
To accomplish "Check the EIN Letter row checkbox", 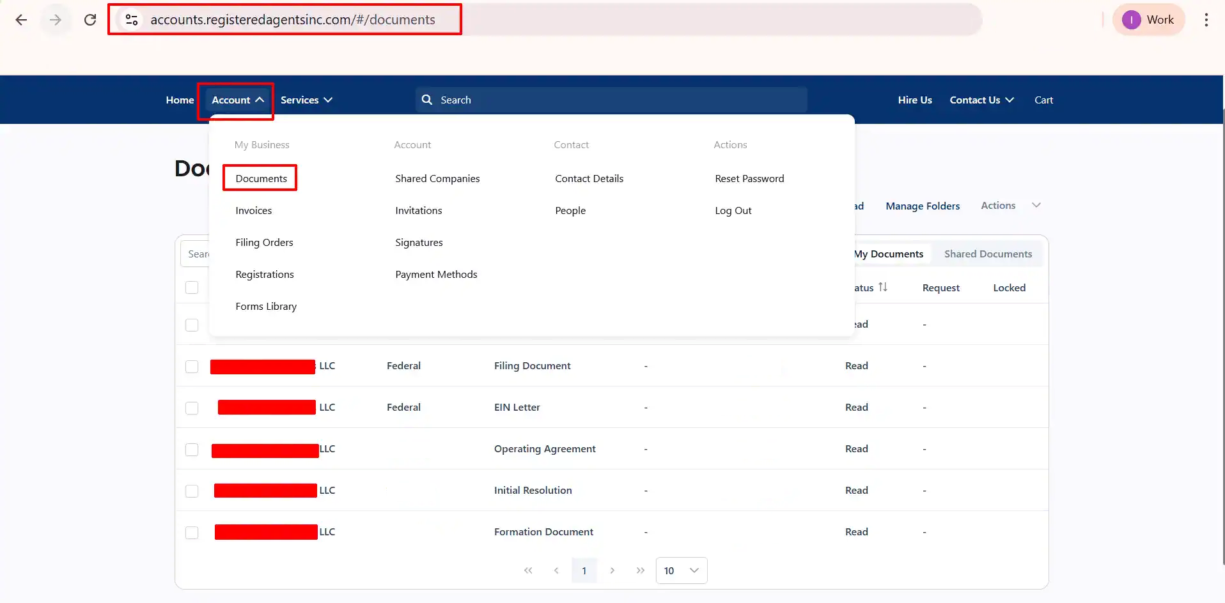I will point(192,408).
